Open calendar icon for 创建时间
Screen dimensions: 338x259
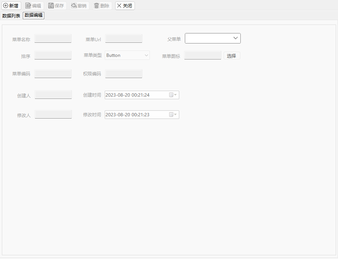pos(173,95)
